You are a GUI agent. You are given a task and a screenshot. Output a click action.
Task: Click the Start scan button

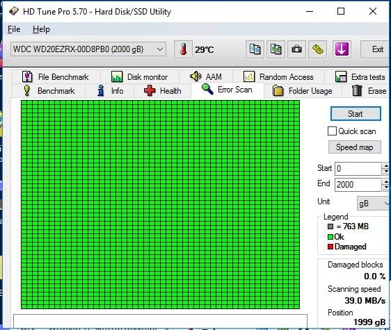(356, 114)
